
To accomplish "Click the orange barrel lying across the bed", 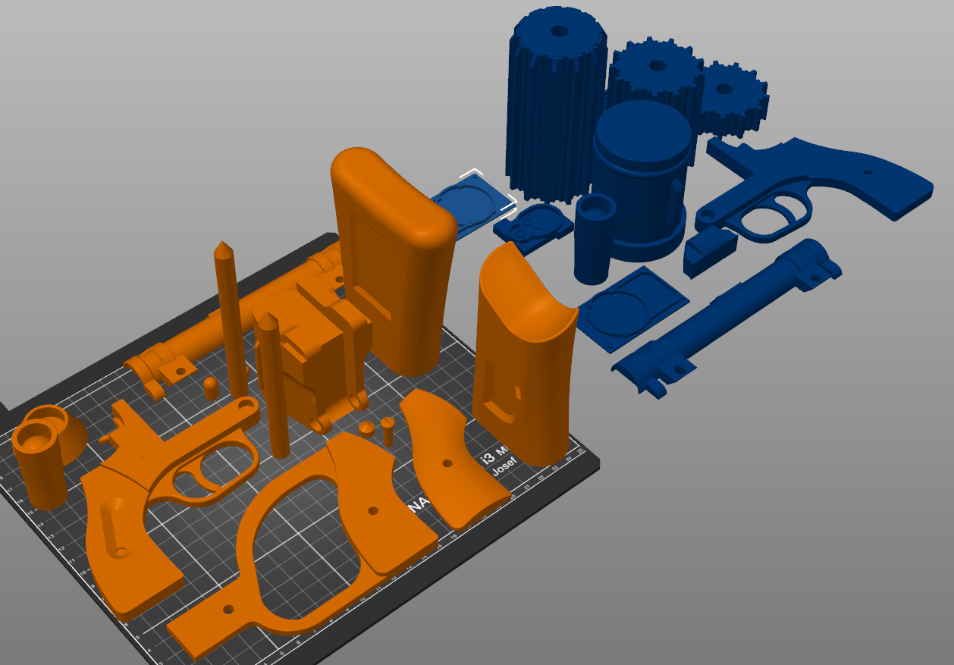I will [x=228, y=326].
